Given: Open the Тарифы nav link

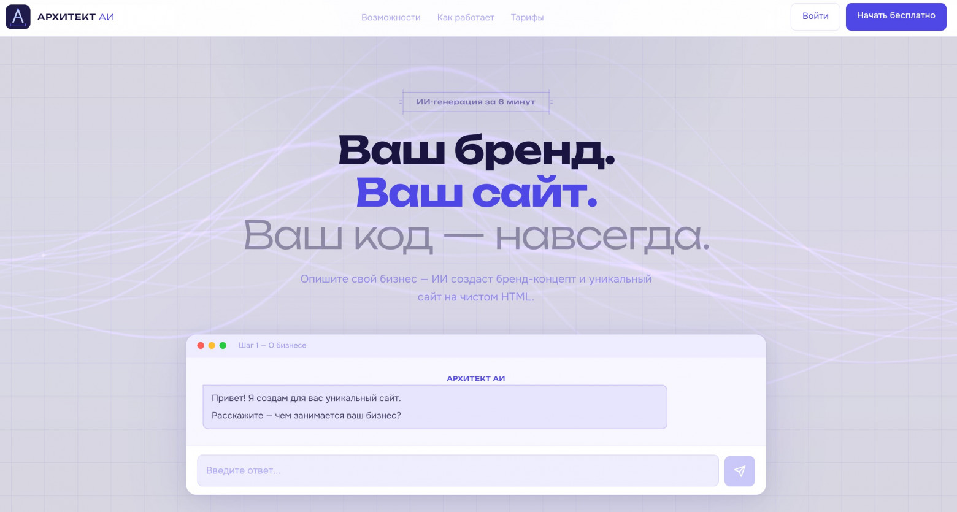Looking at the screenshot, I should pos(527,17).
